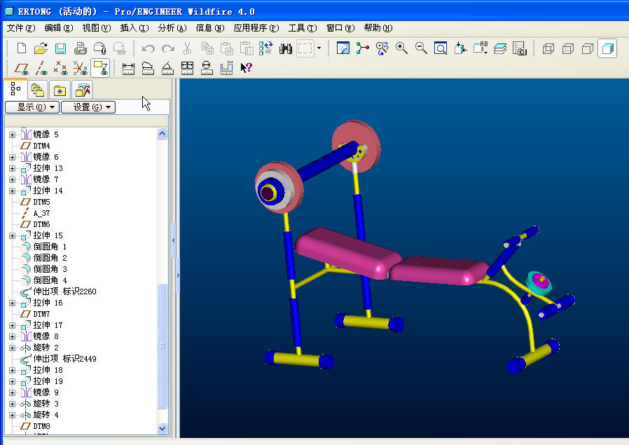Screen dimensions: 629x445
Task: Select the angle measure icon
Action: pos(167,68)
